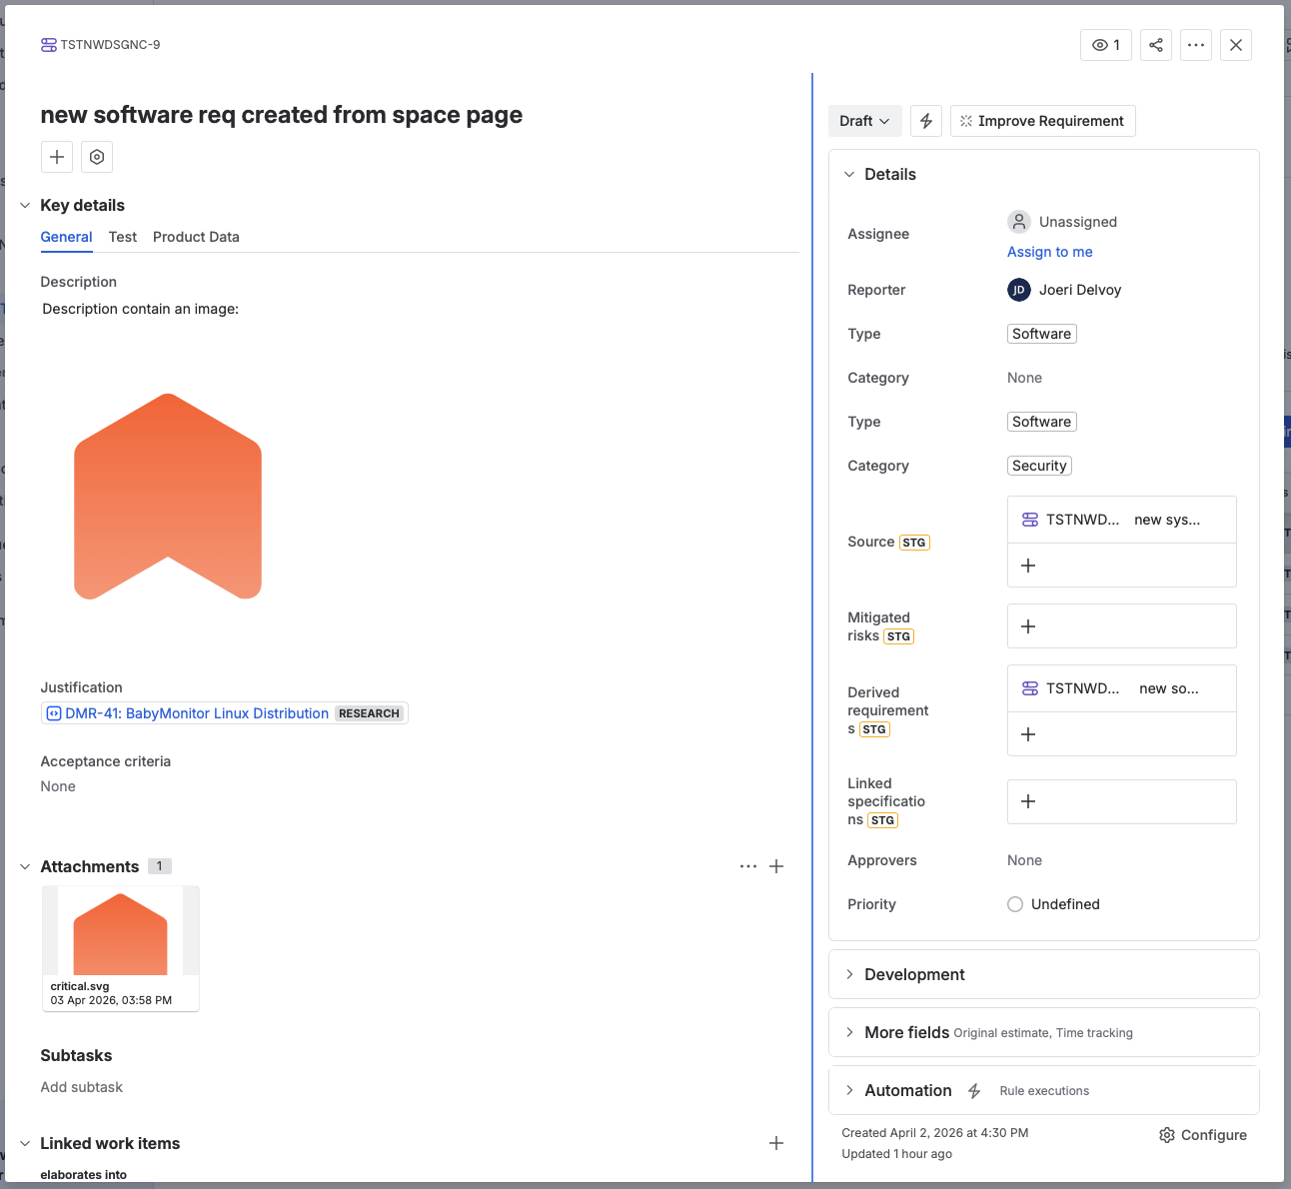The width and height of the screenshot is (1291, 1189).
Task: Click the add plus button under title
Action: point(57,157)
